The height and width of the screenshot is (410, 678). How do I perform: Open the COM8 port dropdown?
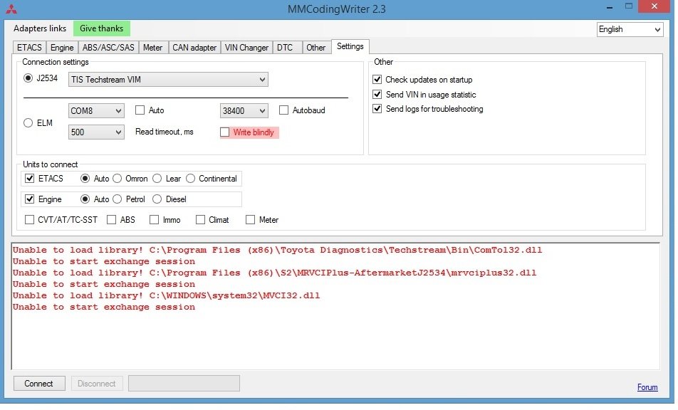pyautogui.click(x=96, y=111)
